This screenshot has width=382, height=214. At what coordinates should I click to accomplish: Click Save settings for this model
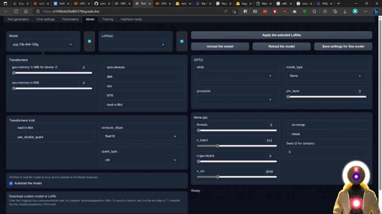pyautogui.click(x=343, y=46)
